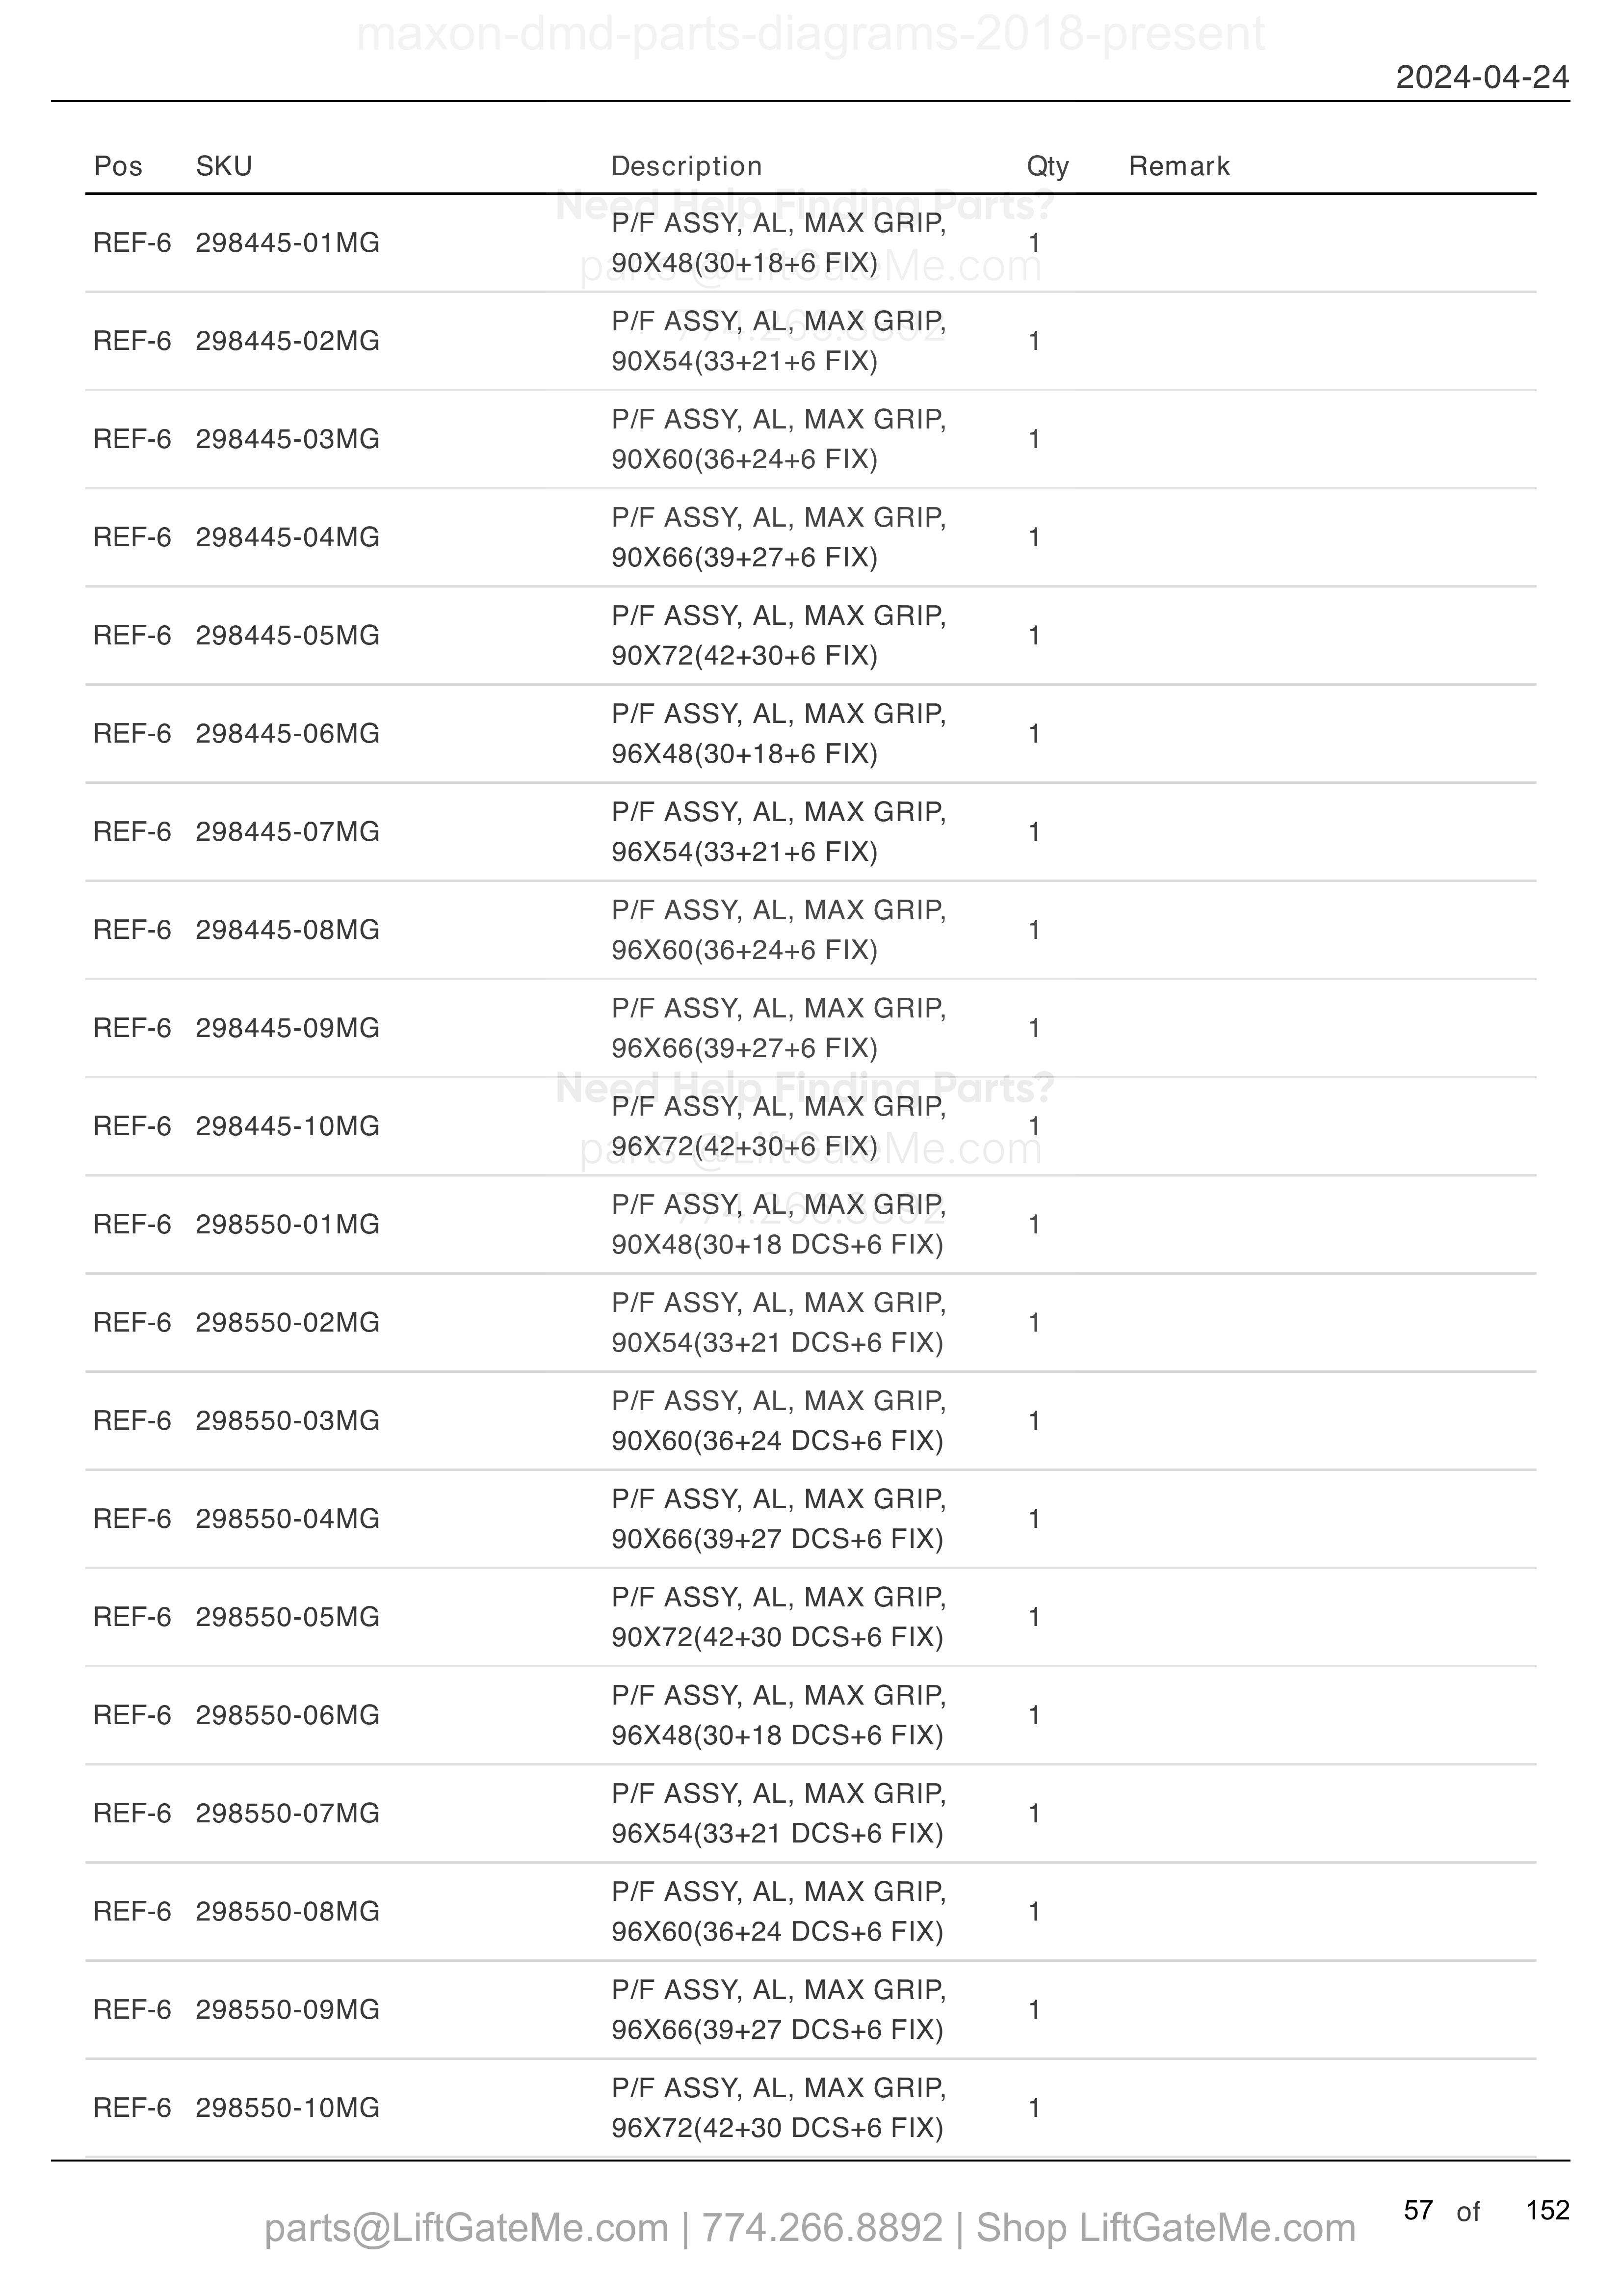
Task: Click the date 2024-04-24 in header
Action: tap(1482, 77)
